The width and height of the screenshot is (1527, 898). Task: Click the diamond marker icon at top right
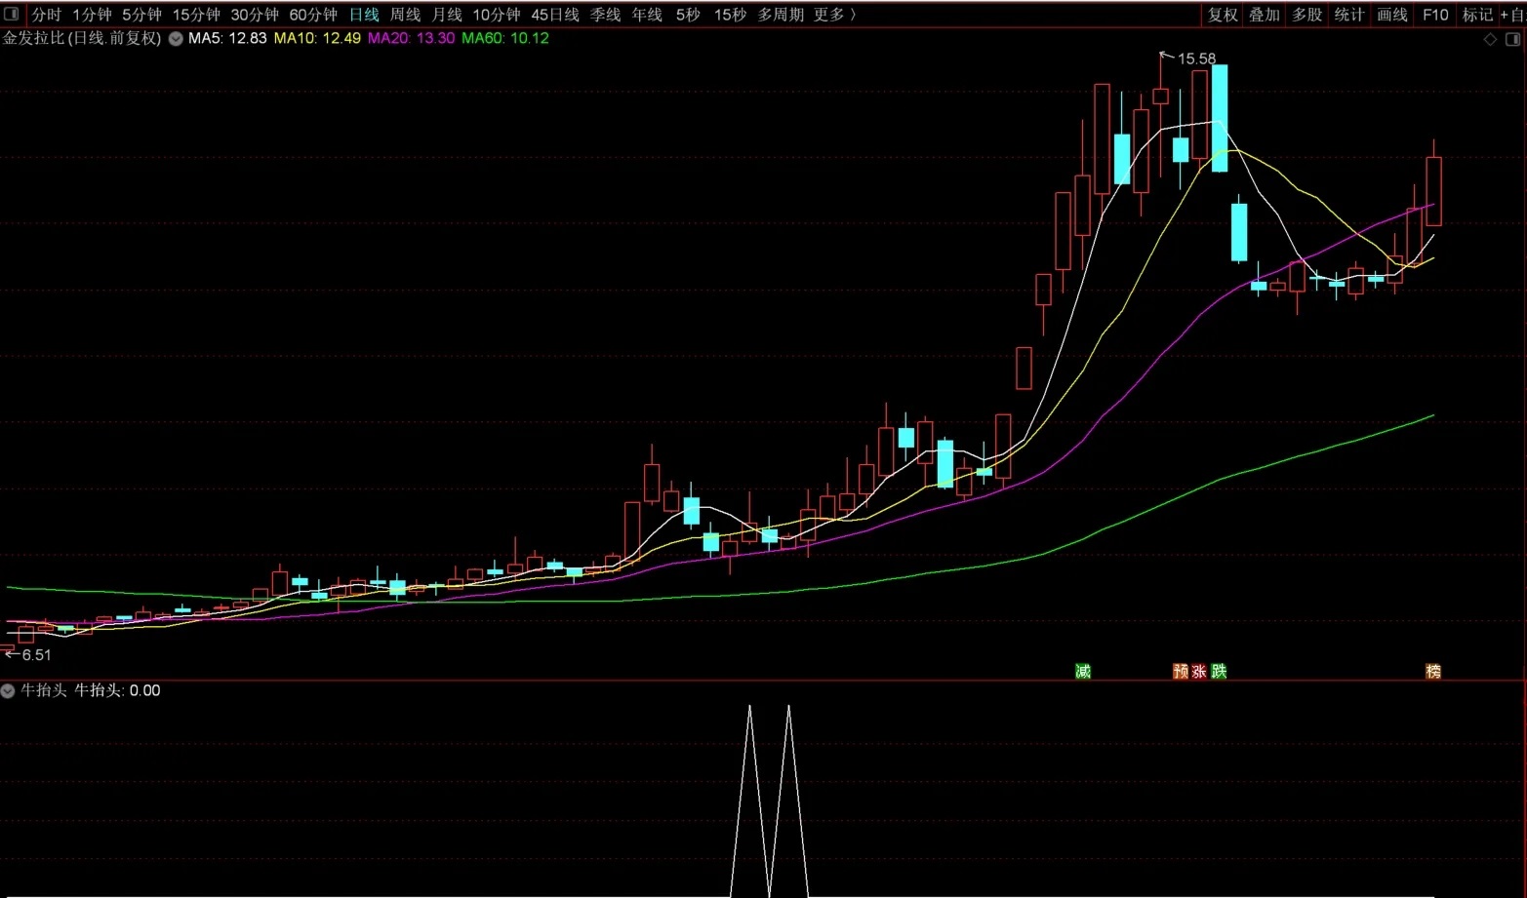(x=1490, y=39)
